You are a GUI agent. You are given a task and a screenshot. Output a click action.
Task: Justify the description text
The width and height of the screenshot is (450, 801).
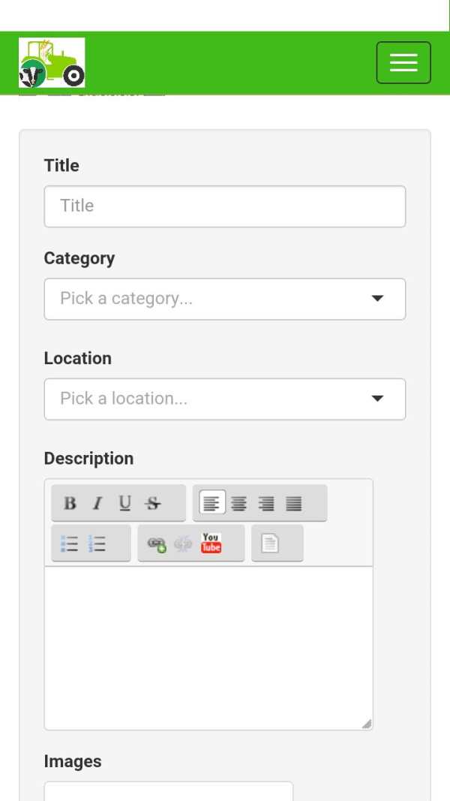point(294,503)
